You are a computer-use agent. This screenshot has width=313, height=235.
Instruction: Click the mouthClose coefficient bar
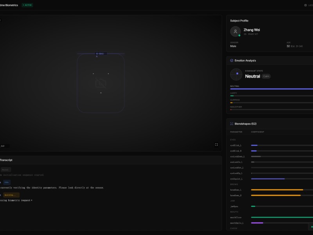point(282,217)
